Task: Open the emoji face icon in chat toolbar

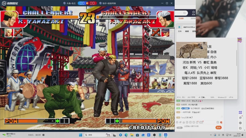Action: (x=177, y=122)
